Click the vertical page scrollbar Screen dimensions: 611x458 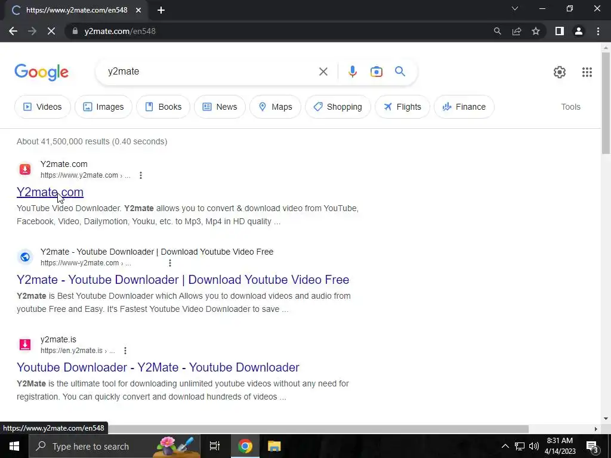pyautogui.click(x=606, y=103)
